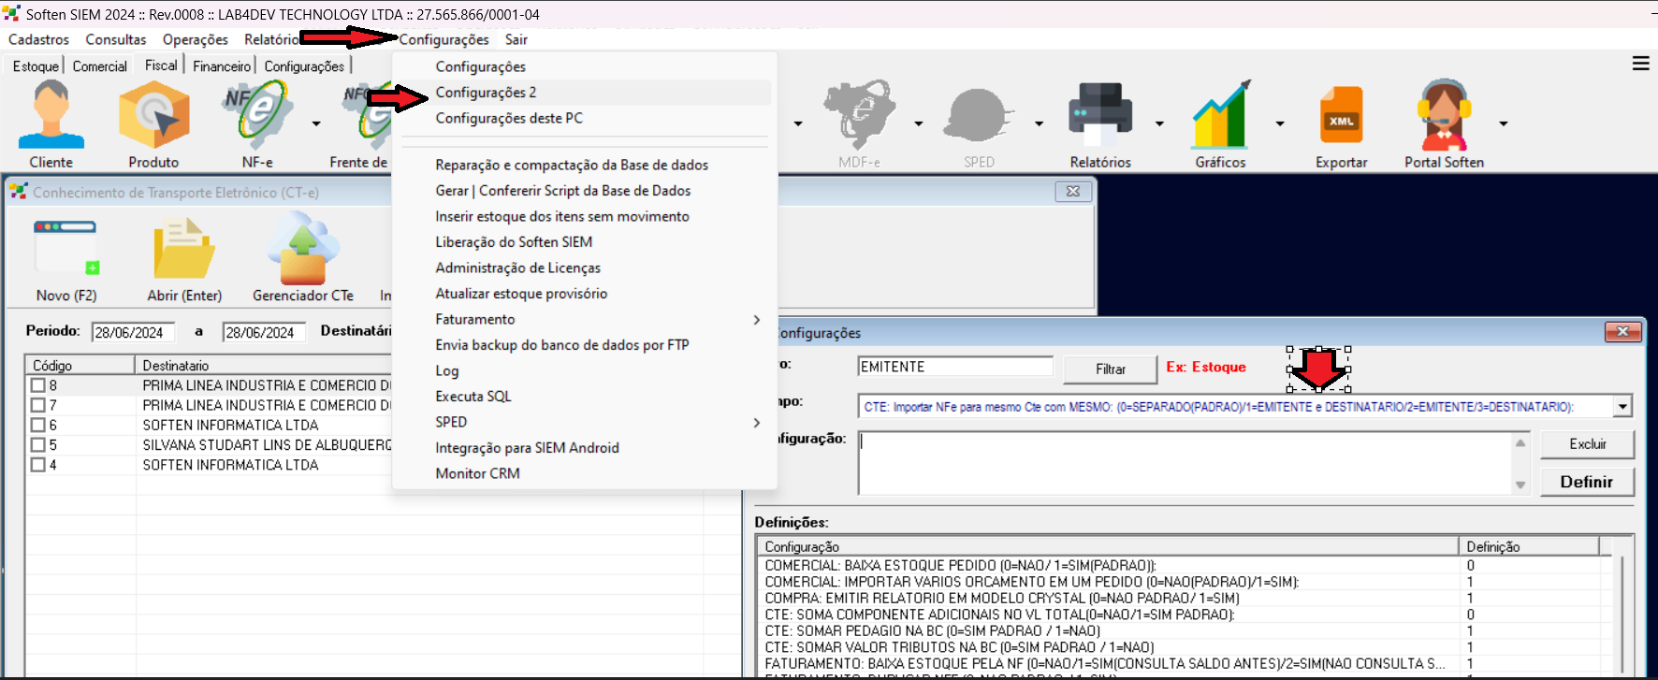1658x680 pixels.
Task: Switch to the Estoque tab
Action: coord(36,66)
